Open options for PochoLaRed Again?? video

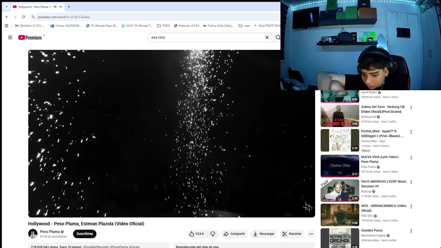point(411,132)
